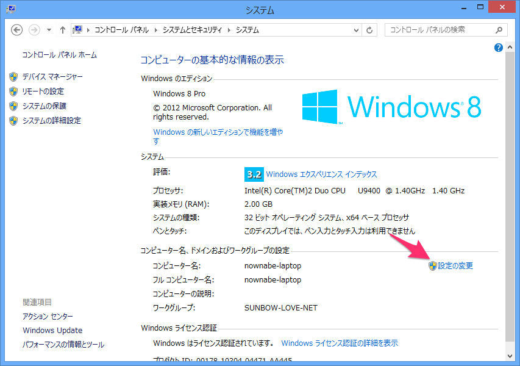520x366 pixels.
Task: Click the shield icon beside システムの保護
Action: click(x=13, y=106)
